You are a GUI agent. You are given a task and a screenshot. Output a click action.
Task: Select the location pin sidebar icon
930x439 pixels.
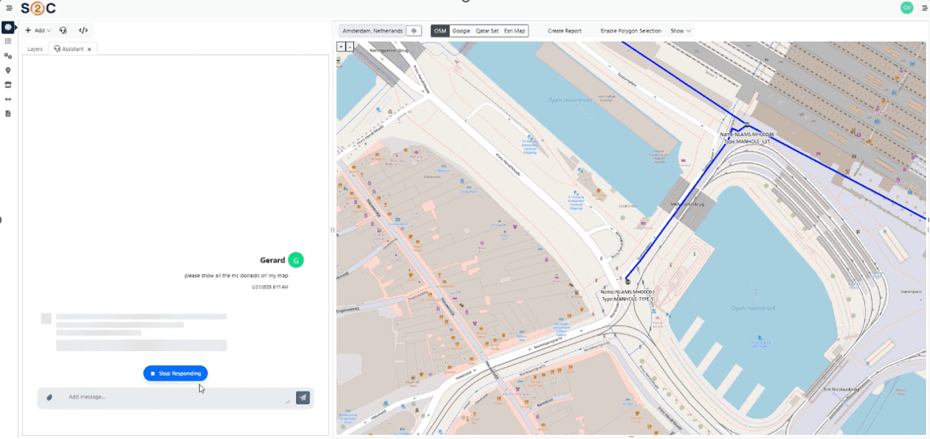point(8,71)
